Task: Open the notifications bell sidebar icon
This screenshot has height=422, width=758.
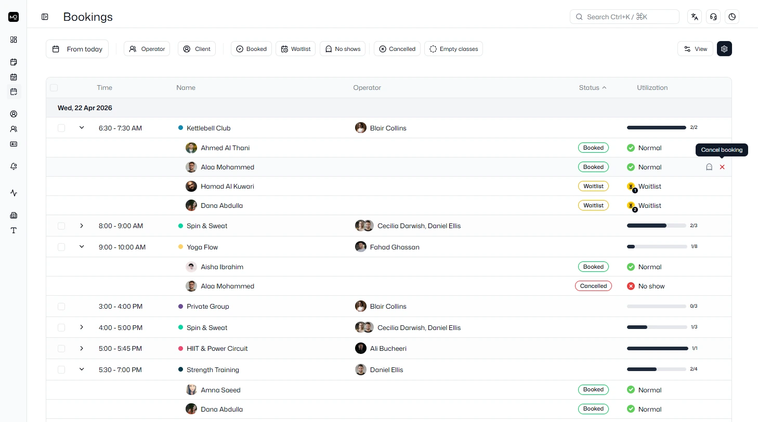Action: pos(14,166)
